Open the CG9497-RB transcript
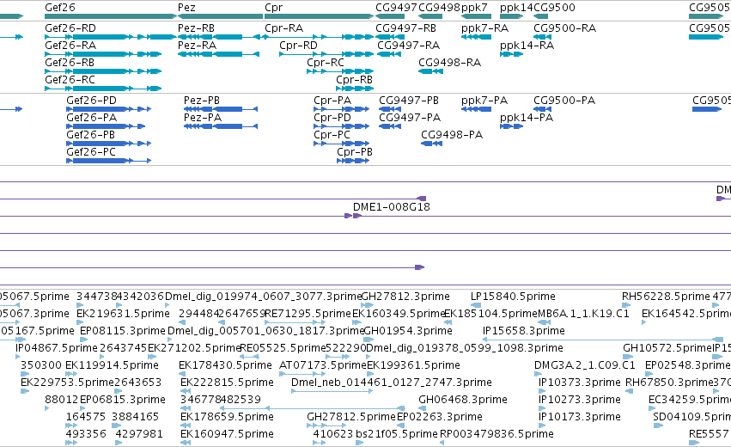The width and height of the screenshot is (731, 447). tap(405, 28)
